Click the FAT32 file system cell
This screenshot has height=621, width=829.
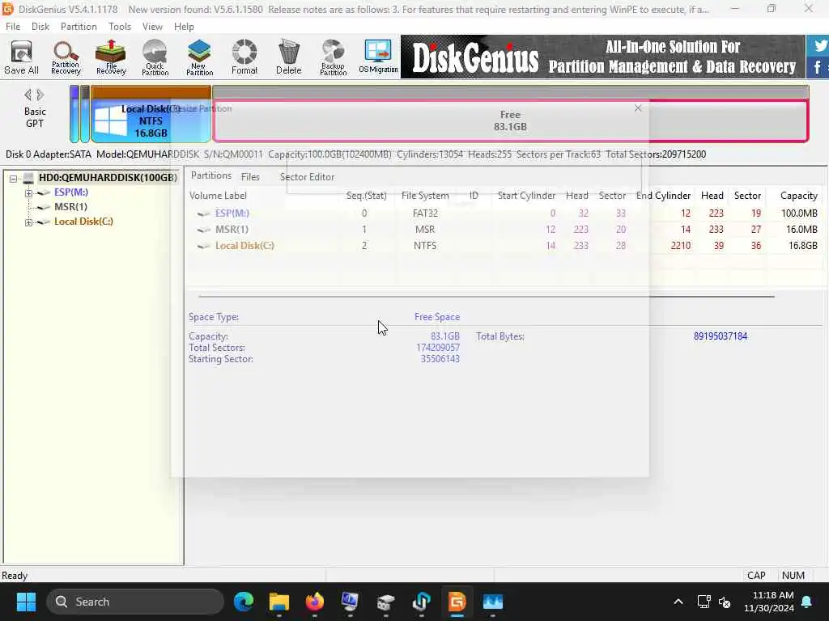click(x=425, y=213)
